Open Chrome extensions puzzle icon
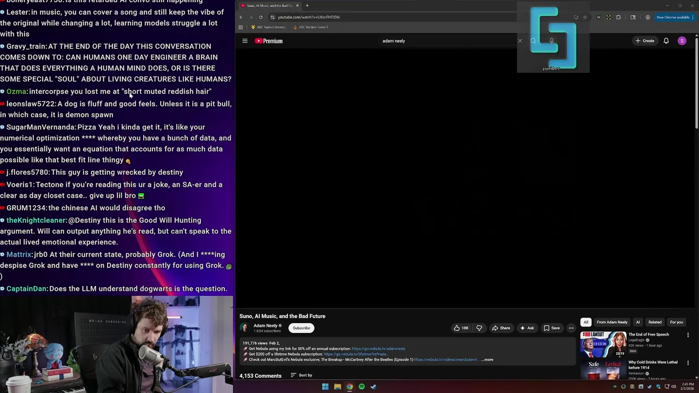 (x=618, y=17)
